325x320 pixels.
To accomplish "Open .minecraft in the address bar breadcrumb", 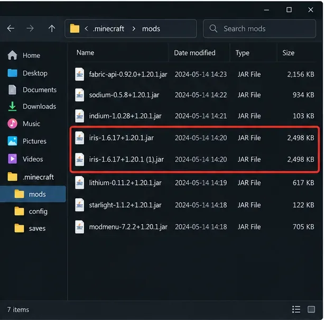I will tap(109, 29).
